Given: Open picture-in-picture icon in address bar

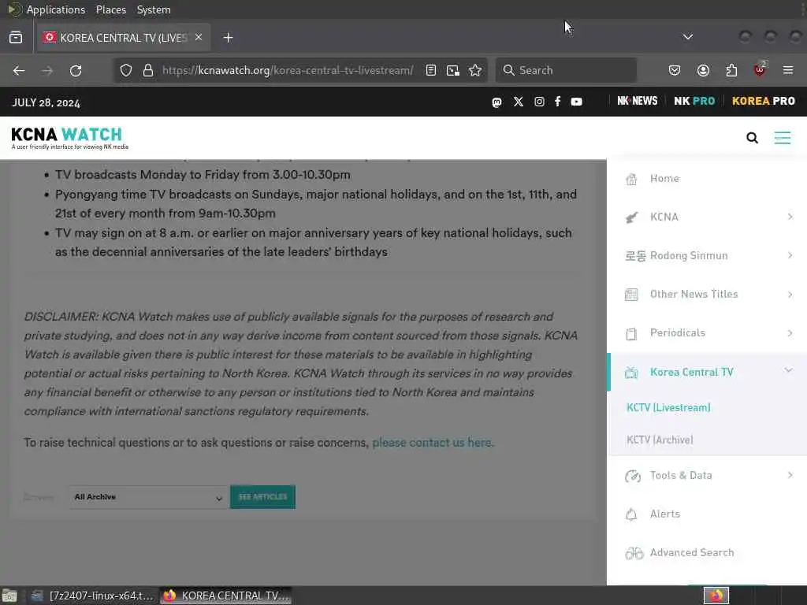Looking at the screenshot, I should (x=453, y=70).
